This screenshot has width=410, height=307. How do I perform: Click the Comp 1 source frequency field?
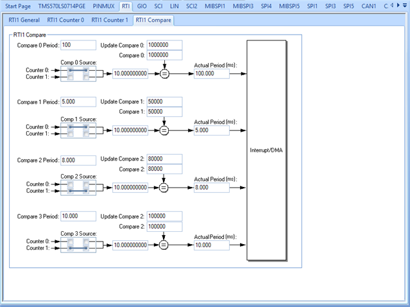tap(130, 130)
